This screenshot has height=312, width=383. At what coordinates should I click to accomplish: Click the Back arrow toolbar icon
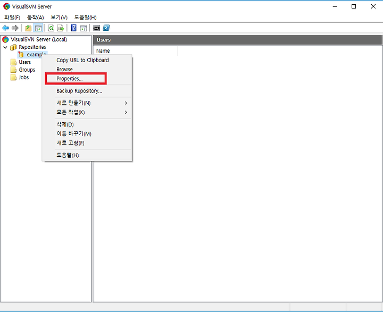[6, 28]
